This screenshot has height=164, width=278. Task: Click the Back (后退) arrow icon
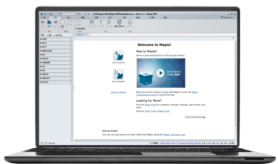pyautogui.click(x=43, y=22)
